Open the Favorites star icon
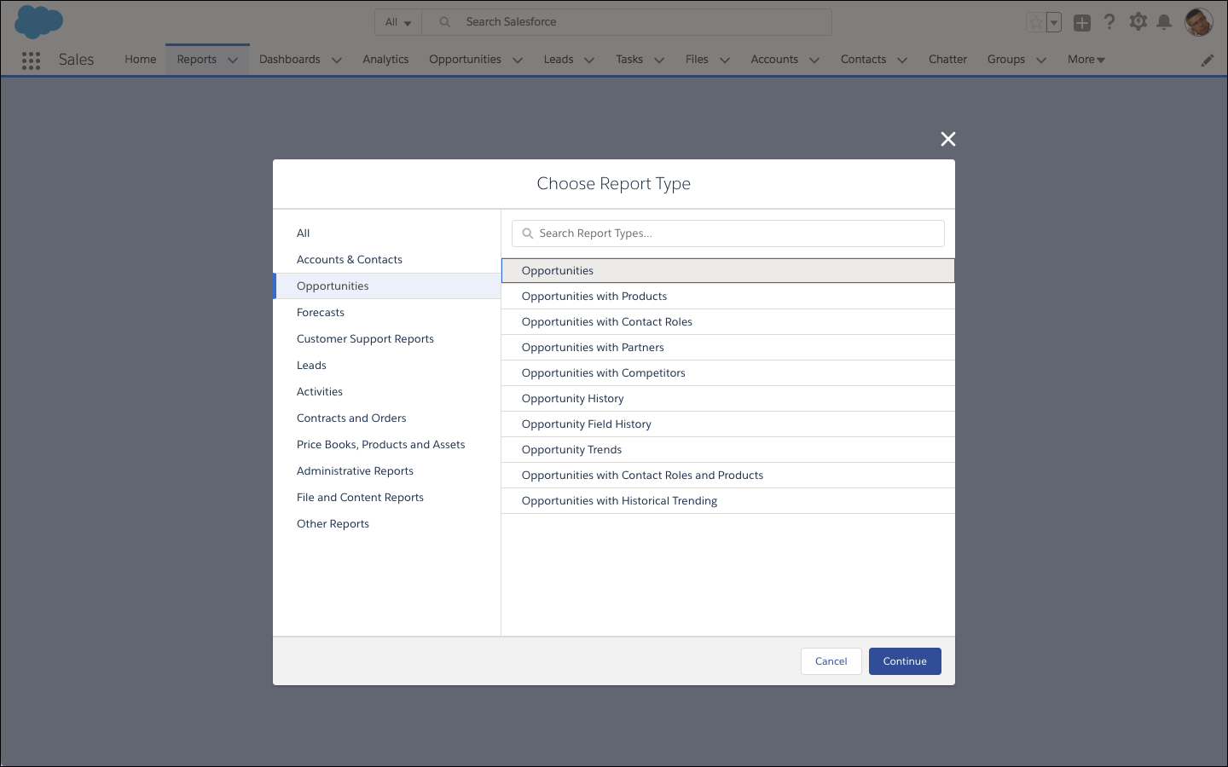Image resolution: width=1228 pixels, height=767 pixels. [x=1035, y=23]
